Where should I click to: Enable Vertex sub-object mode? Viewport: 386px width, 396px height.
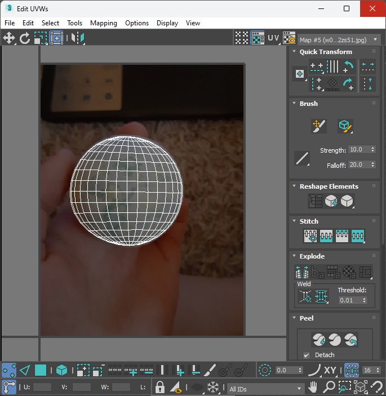tap(9, 370)
